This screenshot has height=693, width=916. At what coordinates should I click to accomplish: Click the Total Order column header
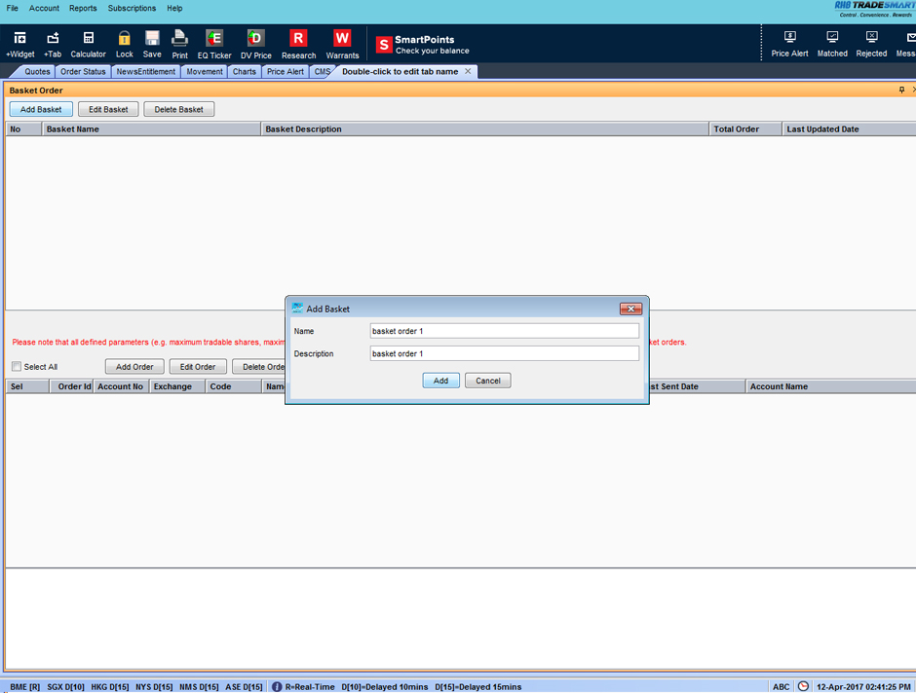click(x=746, y=128)
